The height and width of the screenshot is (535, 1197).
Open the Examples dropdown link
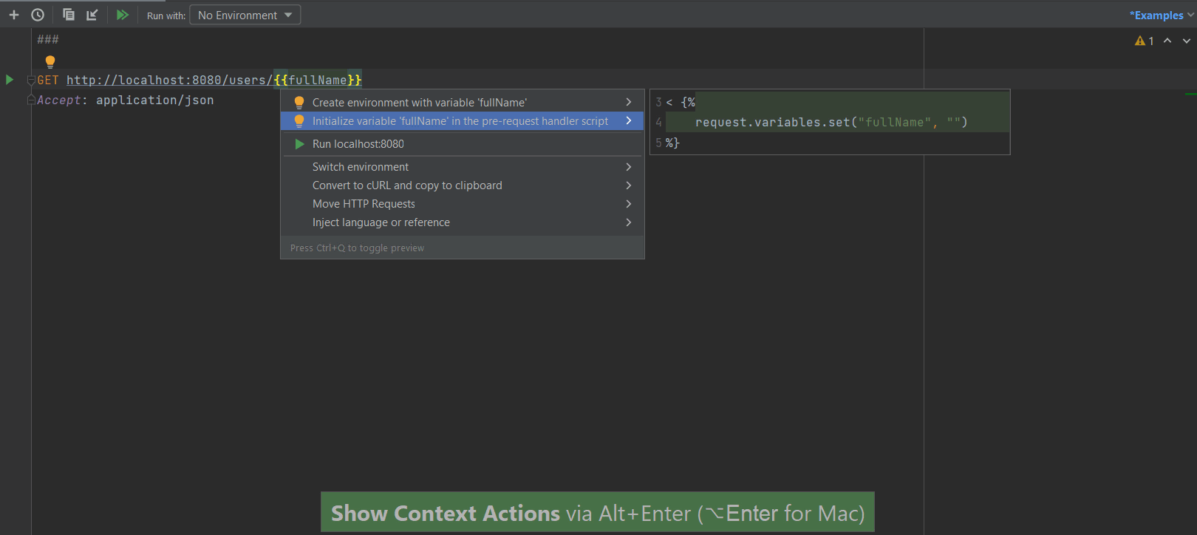pyautogui.click(x=1160, y=16)
